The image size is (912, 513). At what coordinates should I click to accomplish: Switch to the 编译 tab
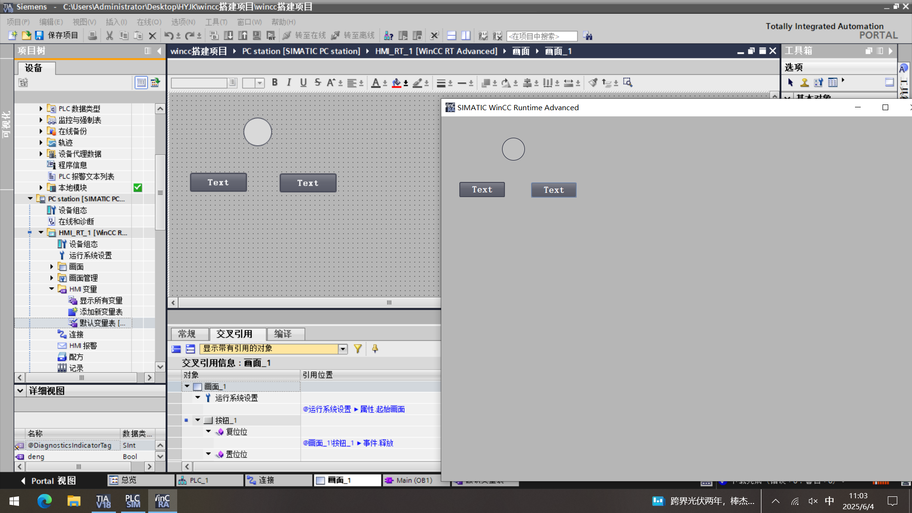(284, 334)
